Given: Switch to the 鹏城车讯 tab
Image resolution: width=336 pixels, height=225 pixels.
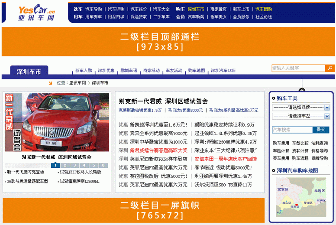Looking at the screenshot, I should pos(129,71).
